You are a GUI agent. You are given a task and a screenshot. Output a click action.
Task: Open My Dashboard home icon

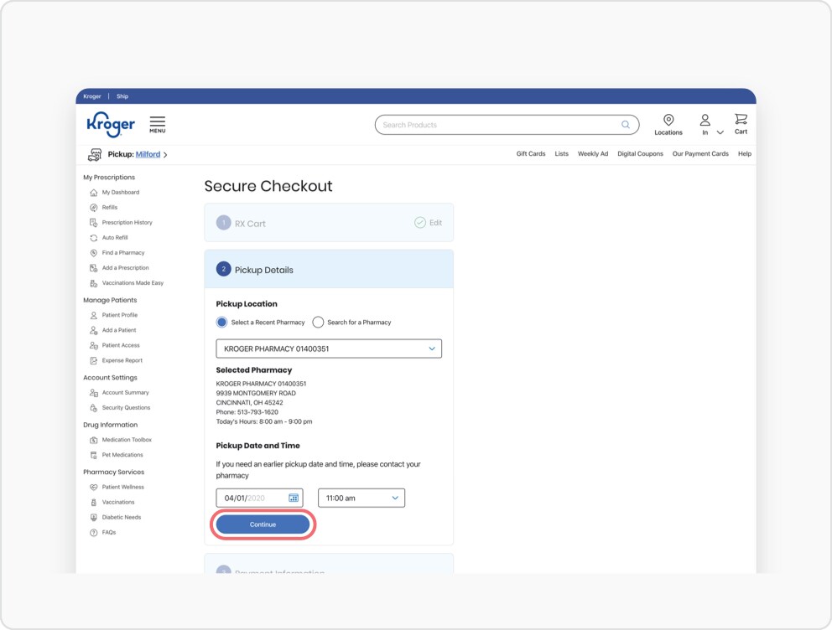point(93,193)
